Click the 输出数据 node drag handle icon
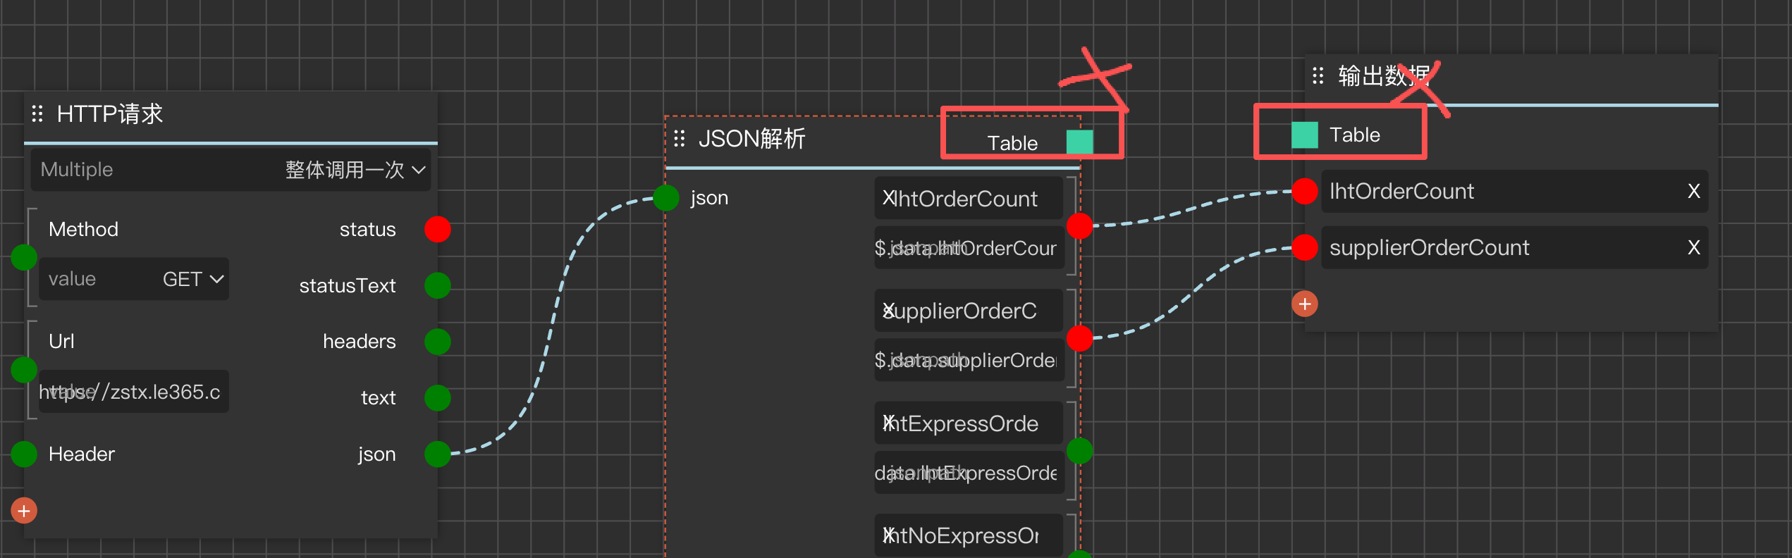The height and width of the screenshot is (558, 1792). (1318, 75)
